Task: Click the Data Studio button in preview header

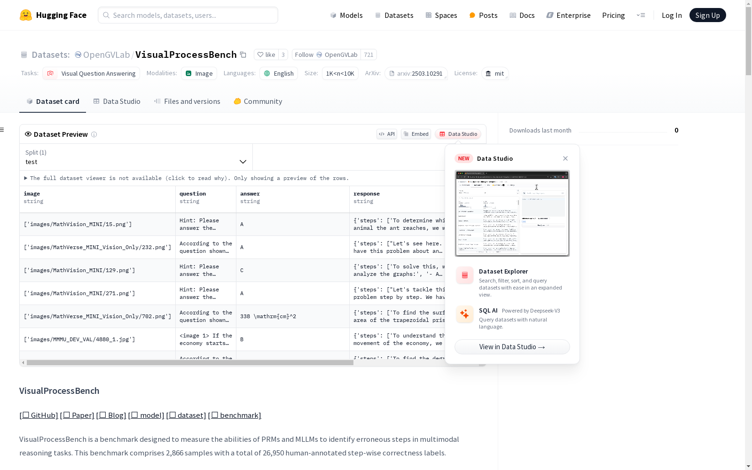Action: 458,134
